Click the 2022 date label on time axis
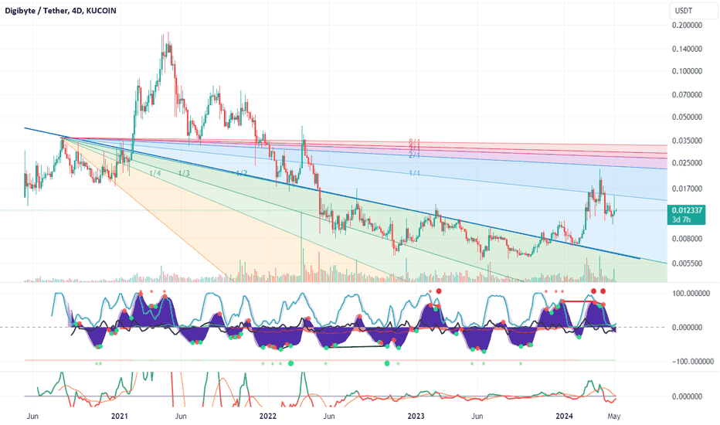720x425 pixels. [x=268, y=416]
